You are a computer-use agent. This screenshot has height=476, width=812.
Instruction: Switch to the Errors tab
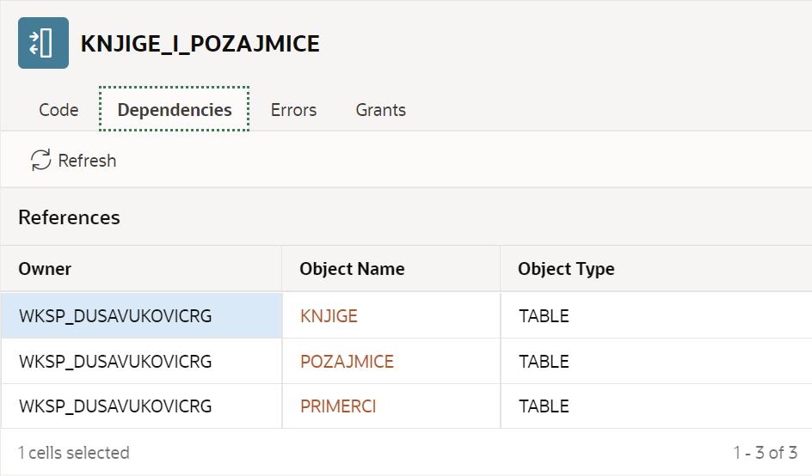pos(293,110)
